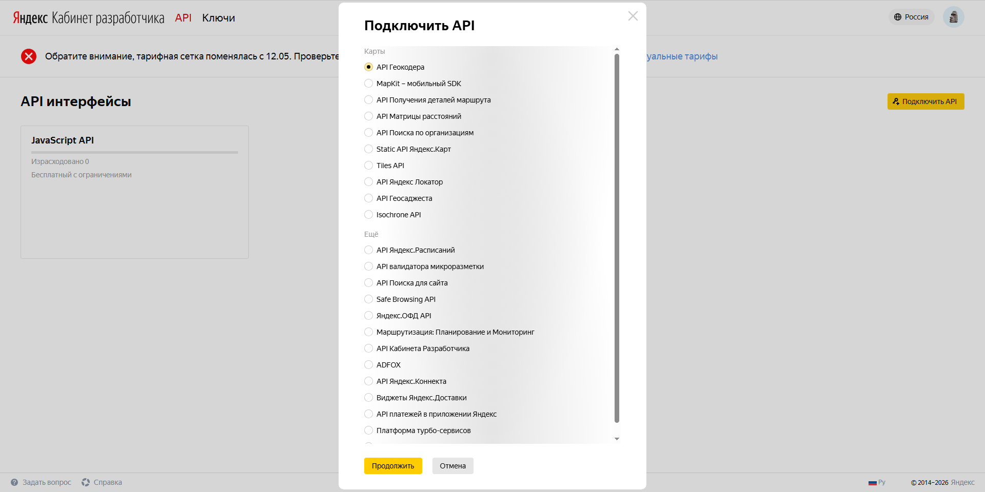The image size is (985, 492).
Task: Close the Подключить API dialog
Action: pyautogui.click(x=633, y=16)
